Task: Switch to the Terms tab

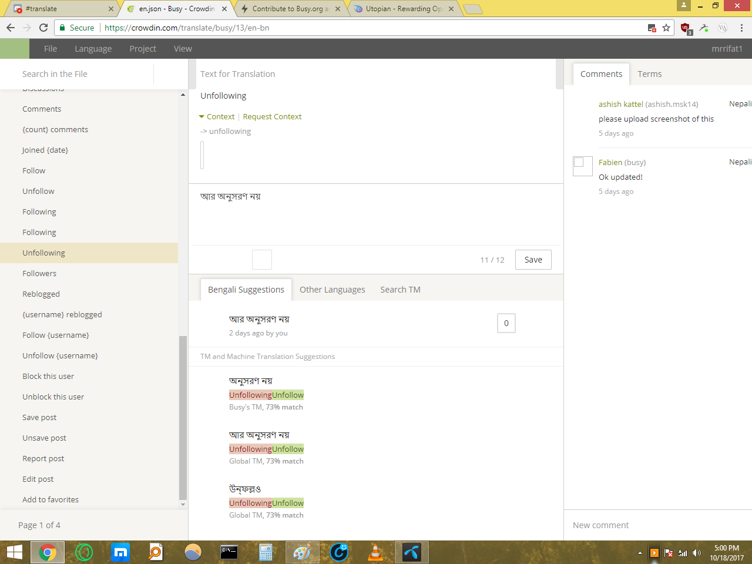Action: click(650, 74)
